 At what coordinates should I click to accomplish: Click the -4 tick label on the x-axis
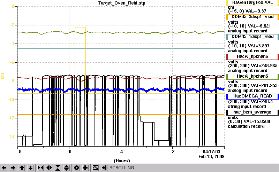(121, 152)
